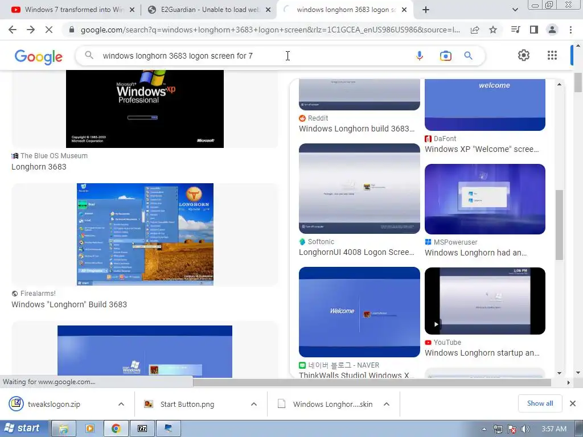Open MSPoweruser Longhorn thumbnail
This screenshot has width=583, height=437.
pos(485,199)
